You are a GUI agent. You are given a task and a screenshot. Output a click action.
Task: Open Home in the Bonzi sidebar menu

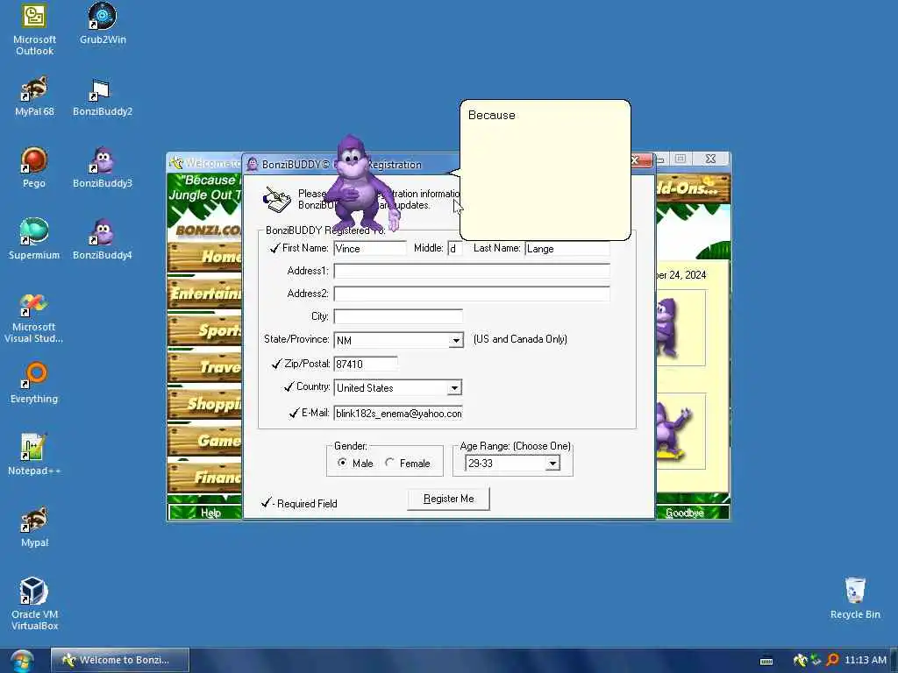pos(204,257)
